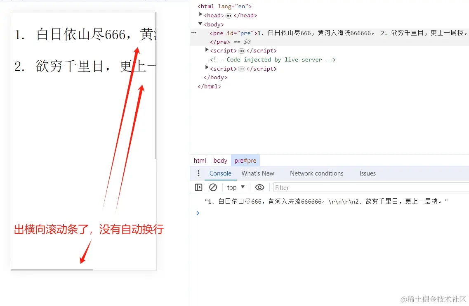This screenshot has height=306, width=469.
Task: Select body in the breadcrumb
Action: pos(220,161)
